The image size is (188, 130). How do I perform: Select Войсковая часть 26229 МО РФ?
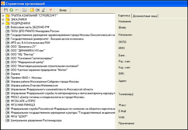[x=30, y=27]
